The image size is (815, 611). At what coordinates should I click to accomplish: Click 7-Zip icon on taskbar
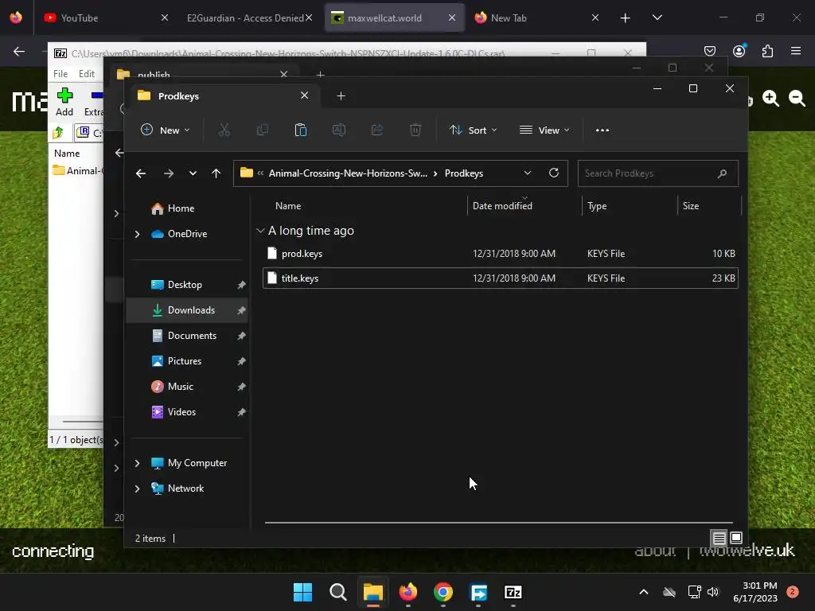tap(513, 592)
